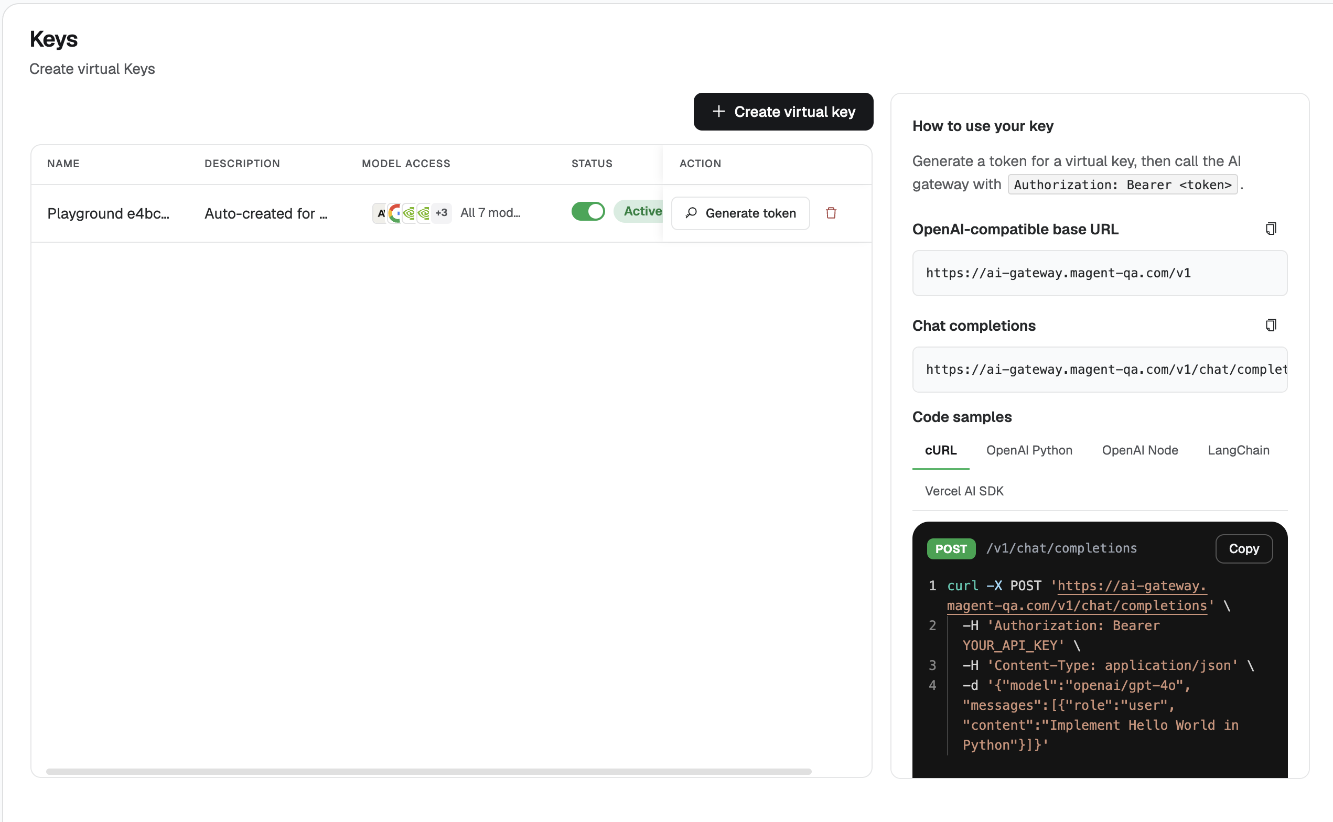This screenshot has height=822, width=1333.
Task: Delete the Playground key with trash icon
Action: [x=831, y=213]
